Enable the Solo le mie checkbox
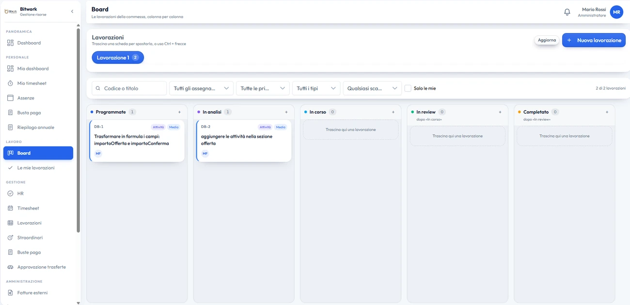Image resolution: width=630 pixels, height=305 pixels. click(x=408, y=88)
